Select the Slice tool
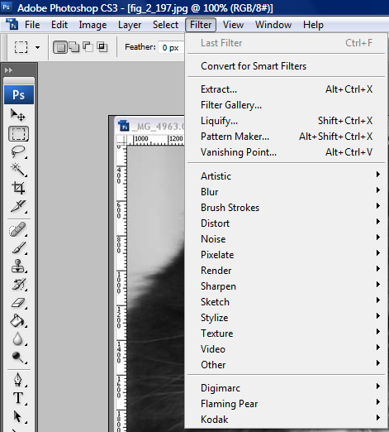Image resolution: width=389 pixels, height=432 pixels. pyautogui.click(x=18, y=206)
